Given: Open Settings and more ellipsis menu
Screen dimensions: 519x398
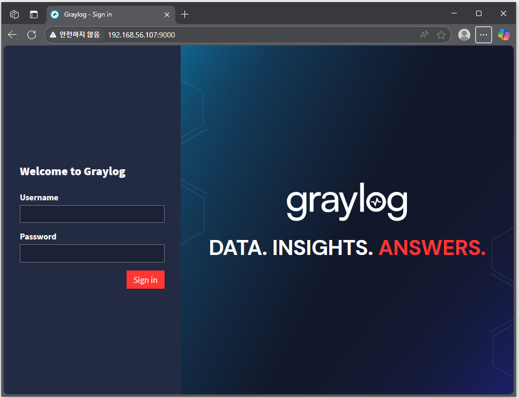Looking at the screenshot, I should 483,35.
